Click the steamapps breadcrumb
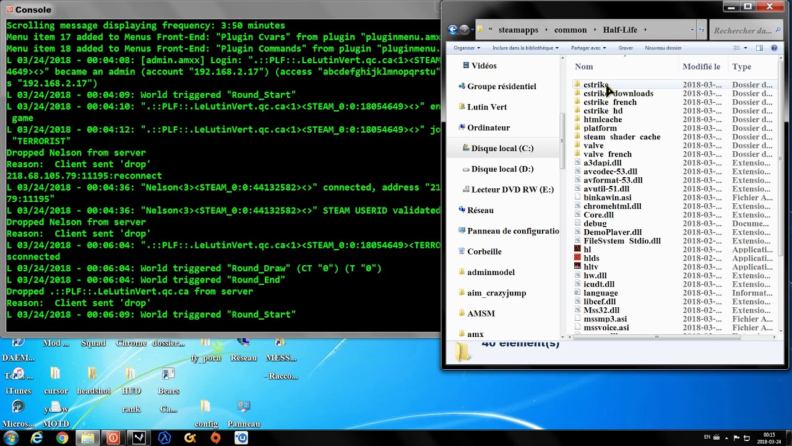Viewport: 792px width, 446px height. tap(518, 30)
